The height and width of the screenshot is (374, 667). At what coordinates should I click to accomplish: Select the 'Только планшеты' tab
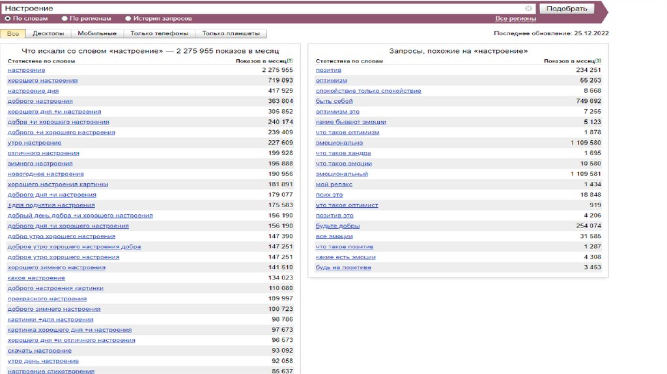(x=231, y=33)
